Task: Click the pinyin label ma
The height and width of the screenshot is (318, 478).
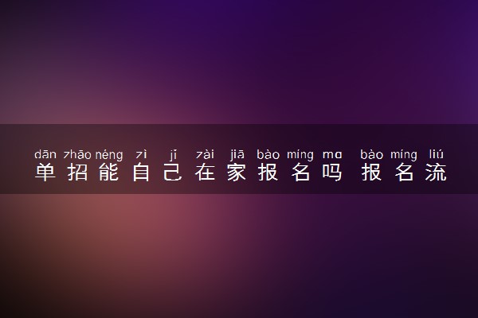Action: tap(332, 155)
